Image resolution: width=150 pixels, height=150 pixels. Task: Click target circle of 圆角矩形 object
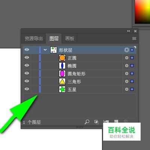pyautogui.click(x=127, y=73)
